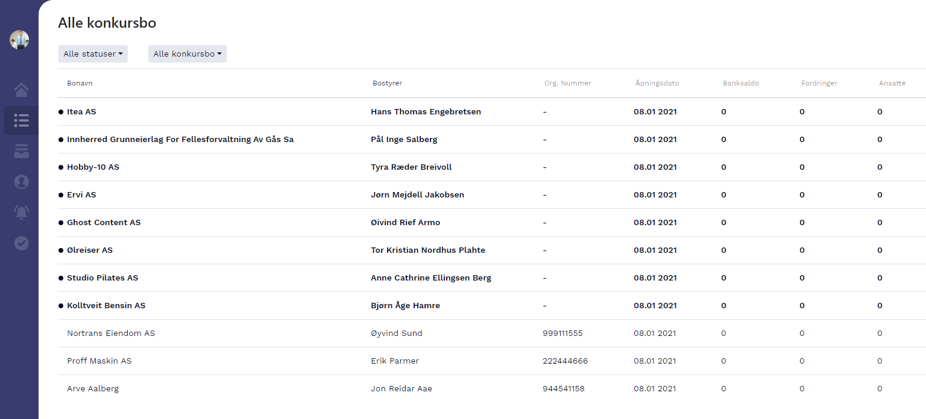
Task: Click the list view sidebar icon
Action: coord(21,120)
